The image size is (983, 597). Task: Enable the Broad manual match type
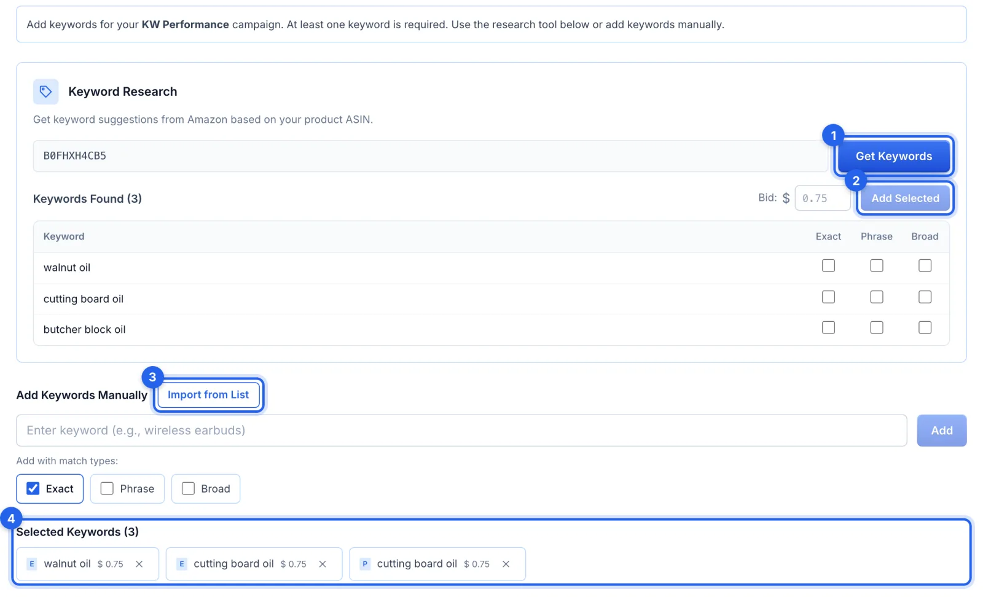[188, 488]
